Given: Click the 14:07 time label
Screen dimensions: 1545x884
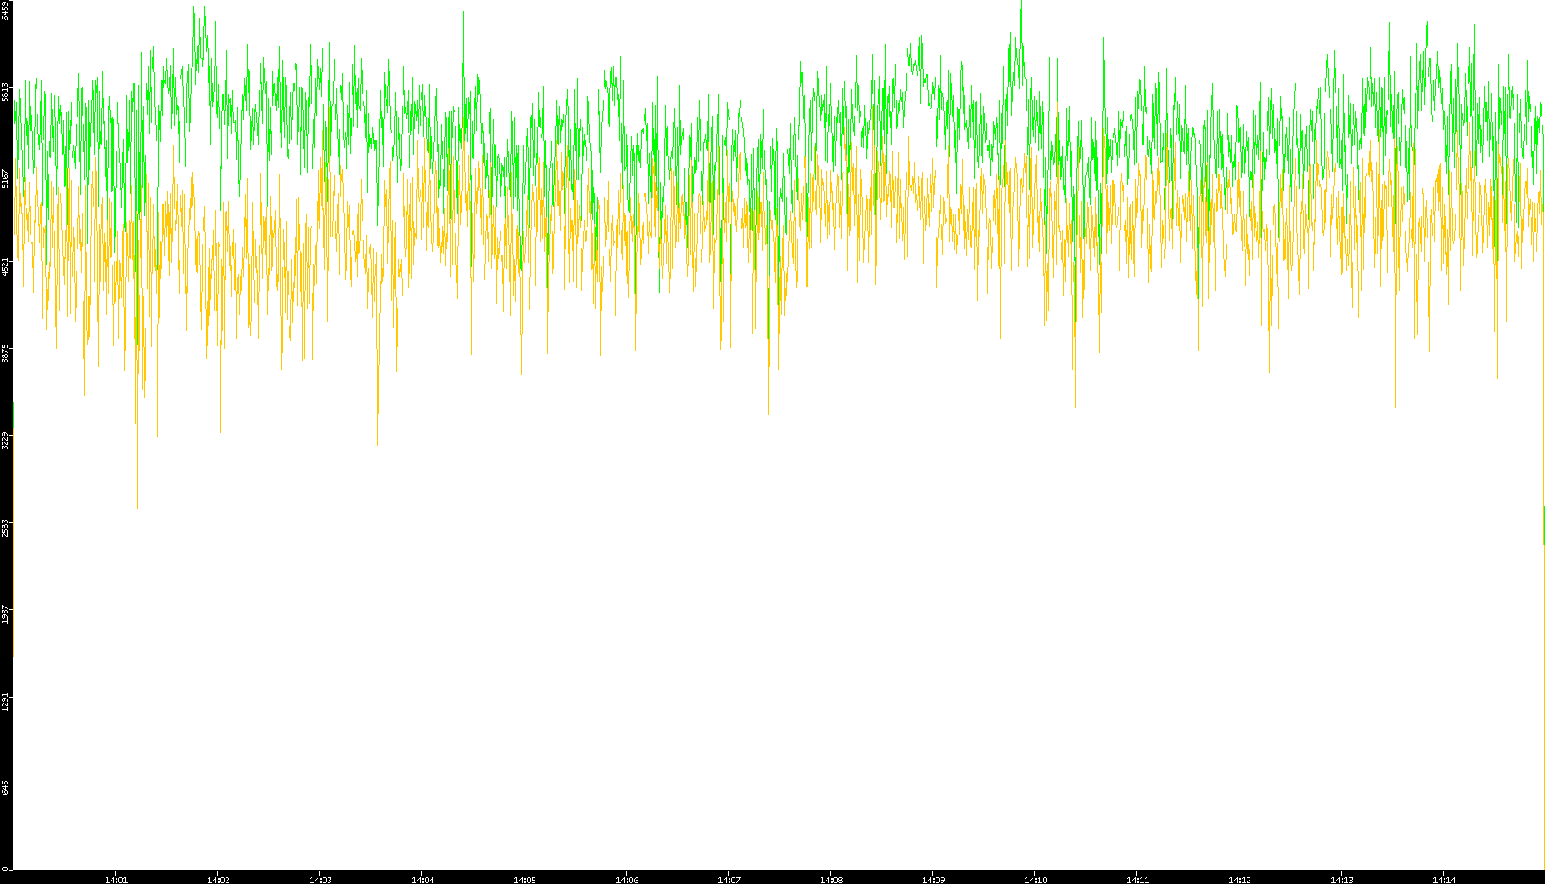Looking at the screenshot, I should (729, 880).
